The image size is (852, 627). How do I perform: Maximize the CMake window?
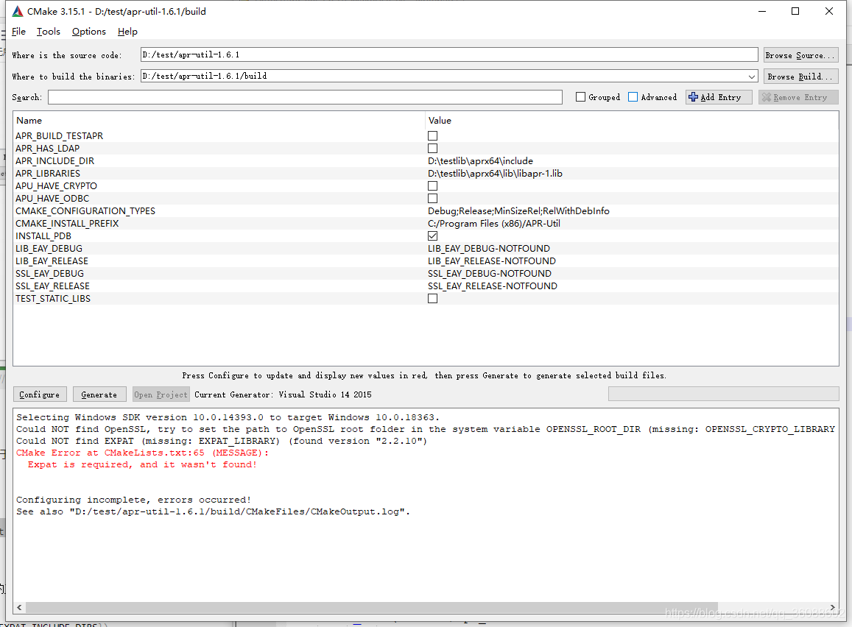[795, 11]
